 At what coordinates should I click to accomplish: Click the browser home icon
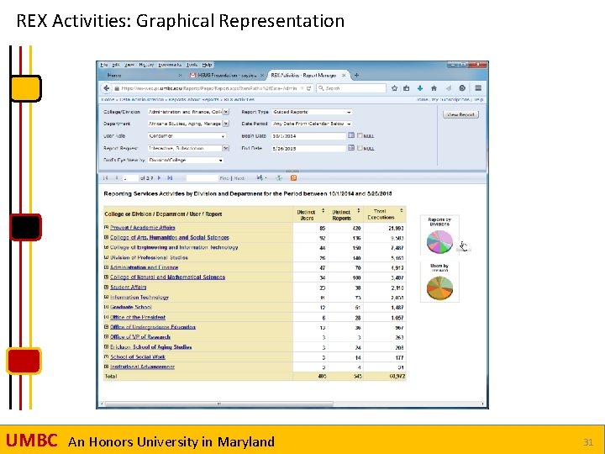[434, 88]
